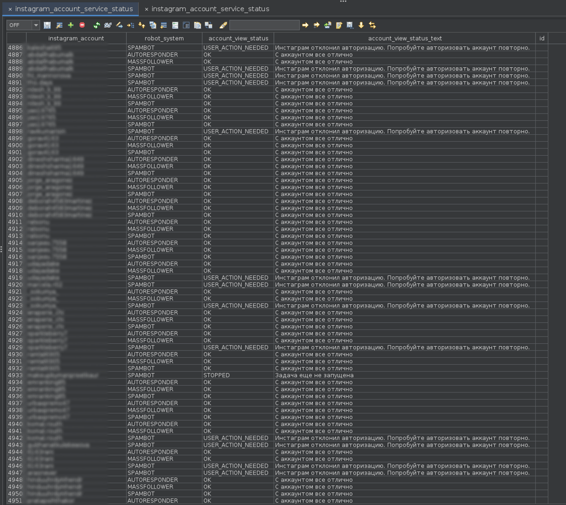
Task: Sort by account_view_status_text column header
Action: 405,38
